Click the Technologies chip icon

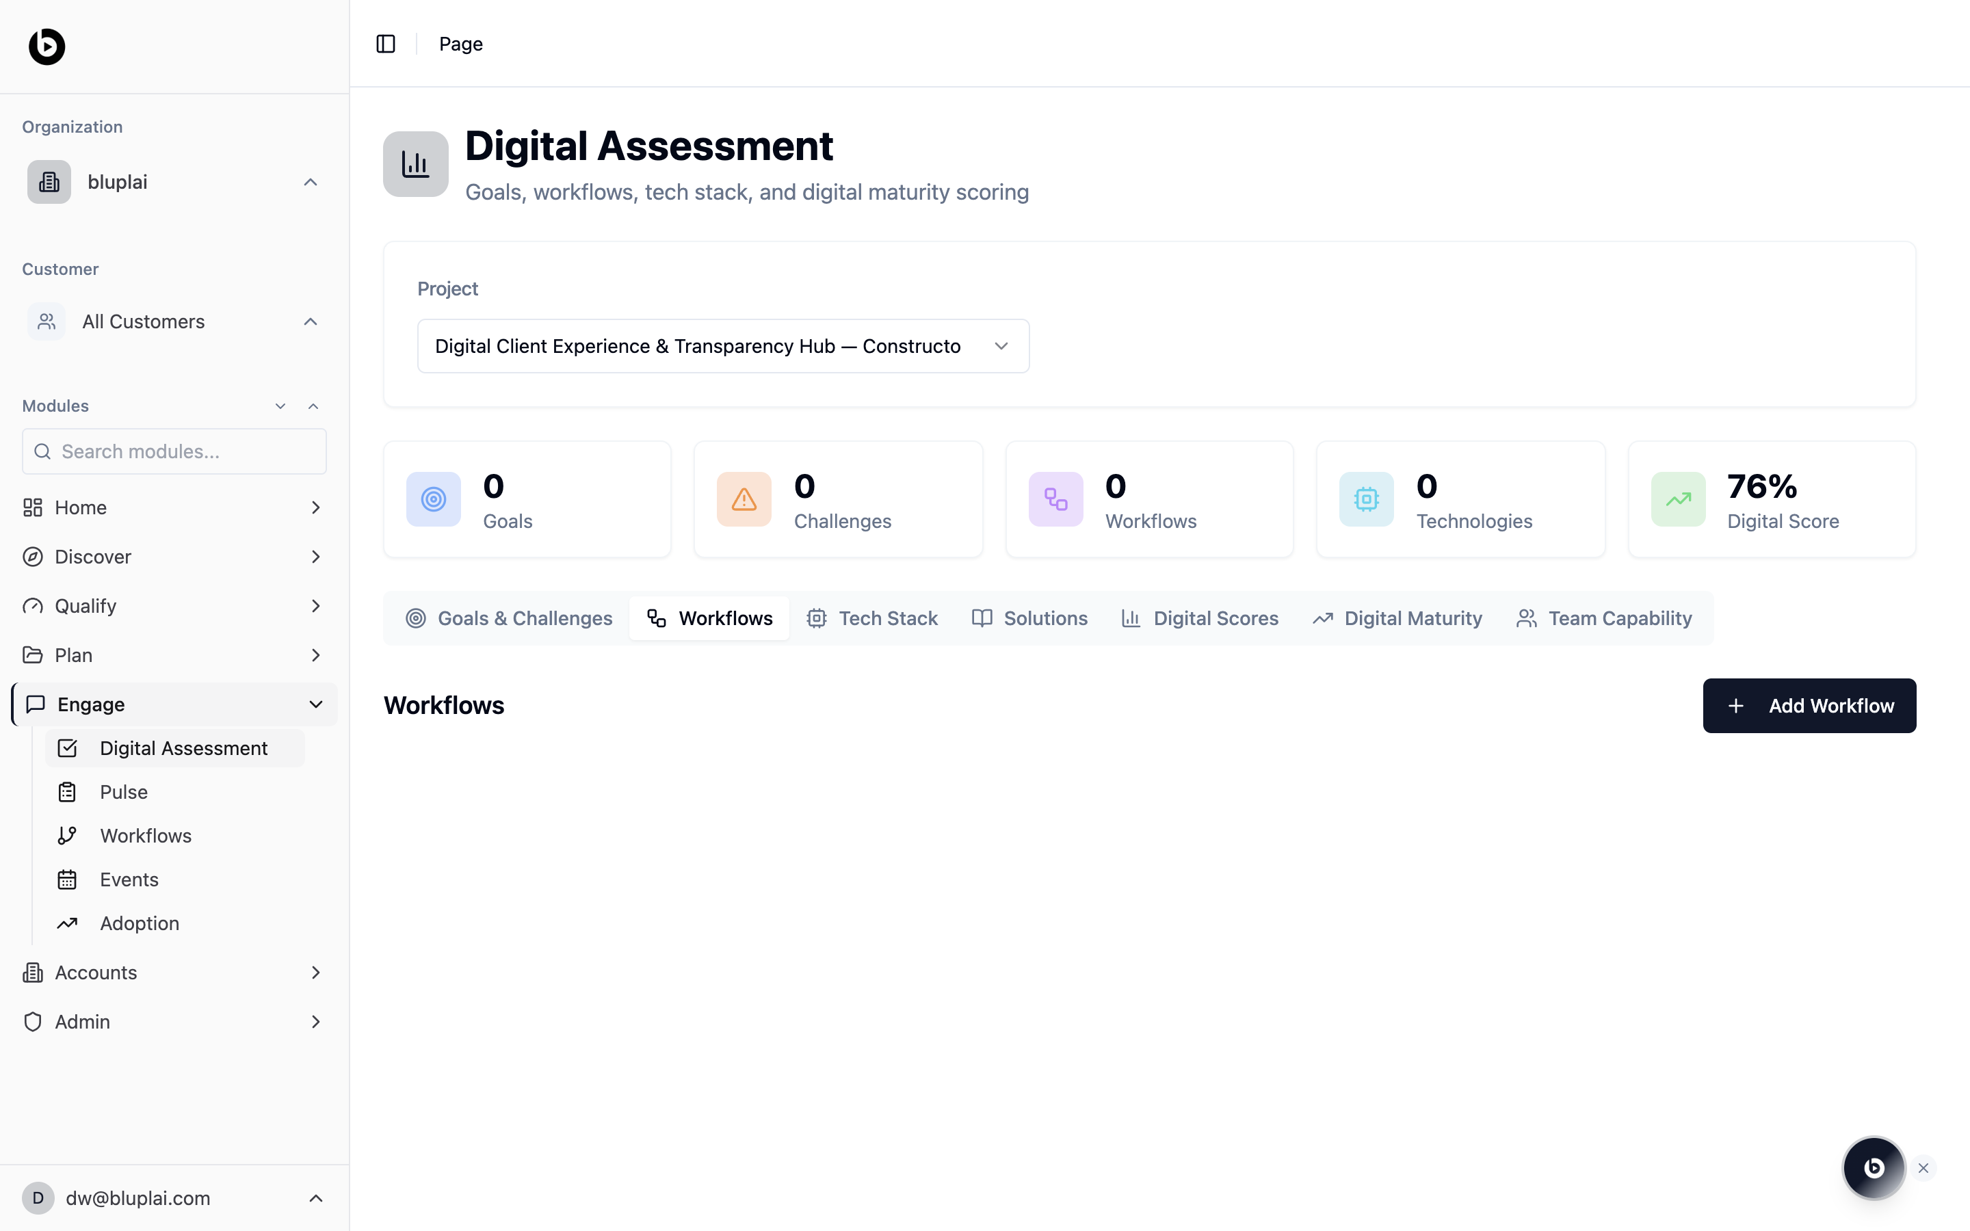[1366, 499]
